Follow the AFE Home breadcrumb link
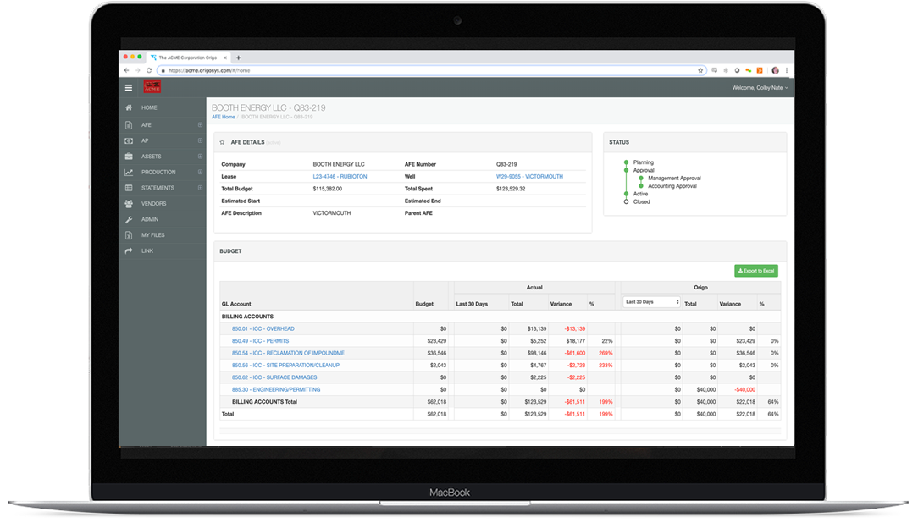The width and height of the screenshot is (918, 523). (223, 117)
